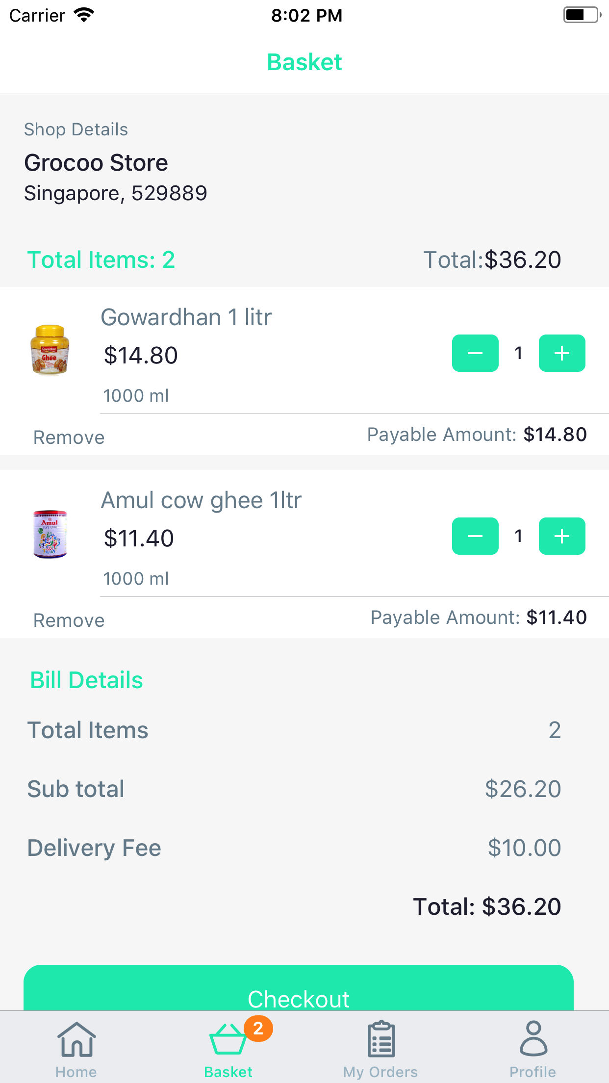Tap minus button for Amul cow ghee
The image size is (609, 1083).
click(x=475, y=536)
